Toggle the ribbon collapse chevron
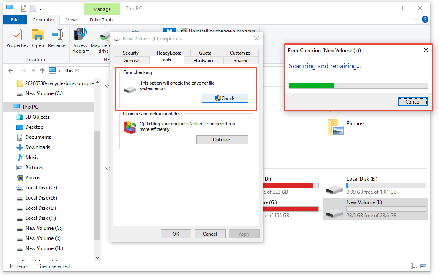 coord(415,19)
